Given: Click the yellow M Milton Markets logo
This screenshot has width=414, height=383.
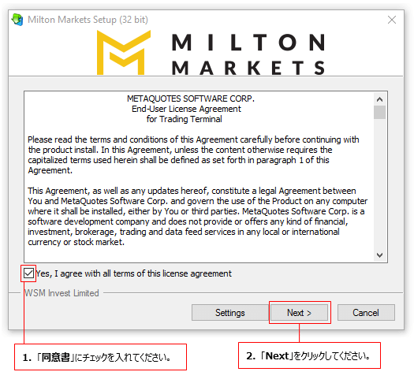Looking at the screenshot, I should pyautogui.click(x=124, y=52).
